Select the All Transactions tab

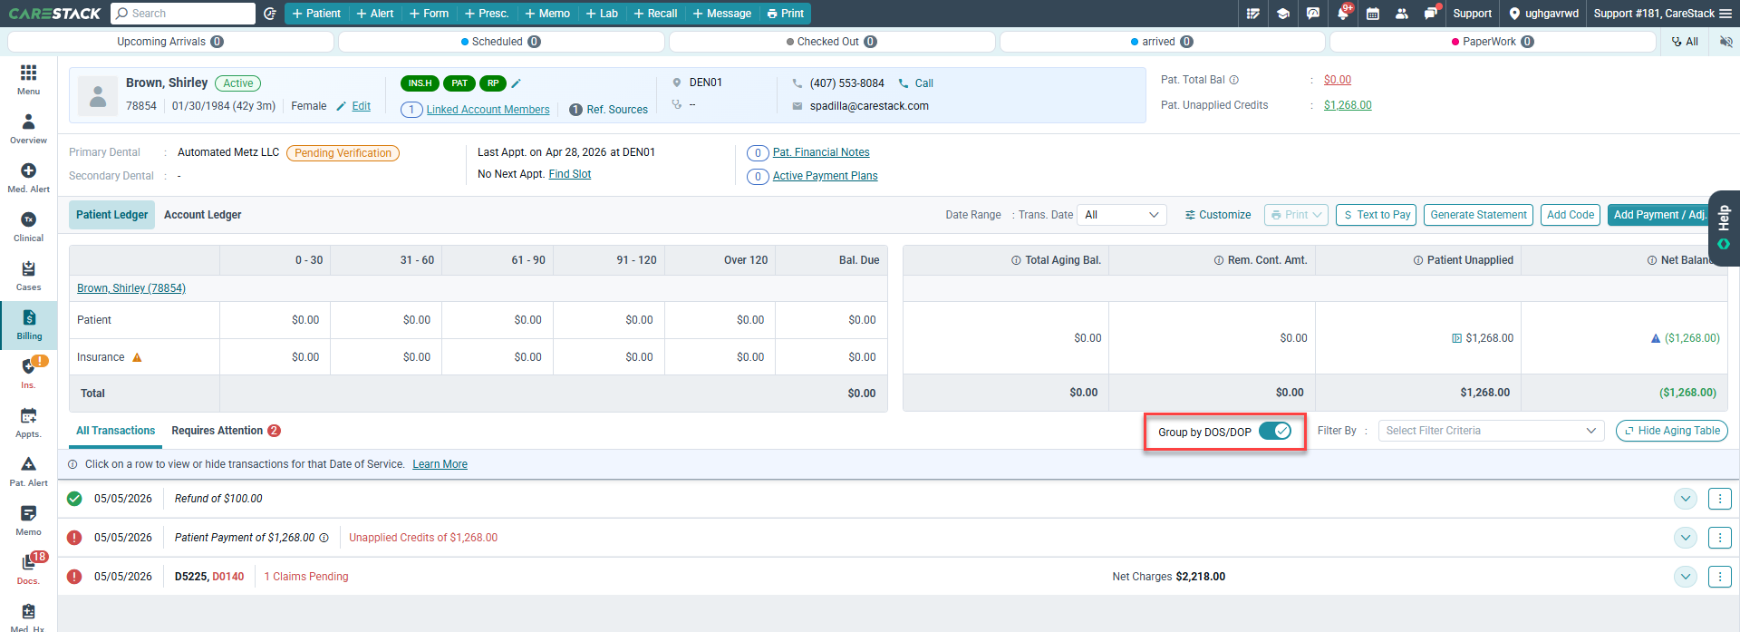tap(115, 431)
